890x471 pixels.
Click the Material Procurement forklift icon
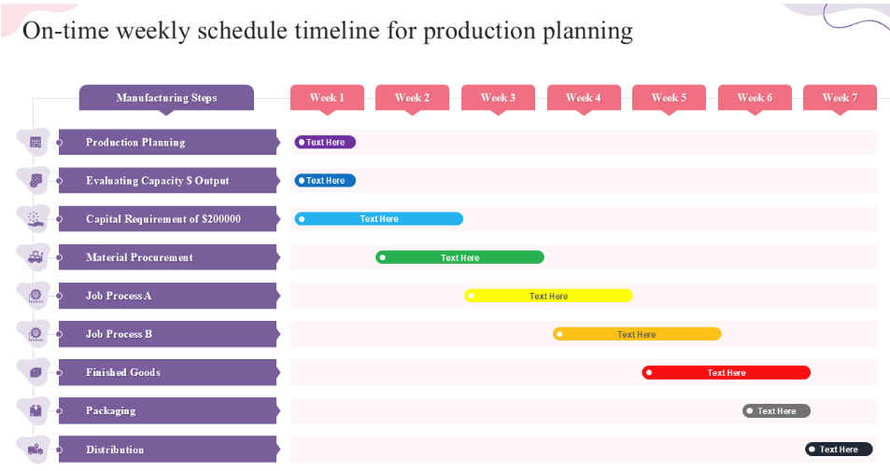35,257
